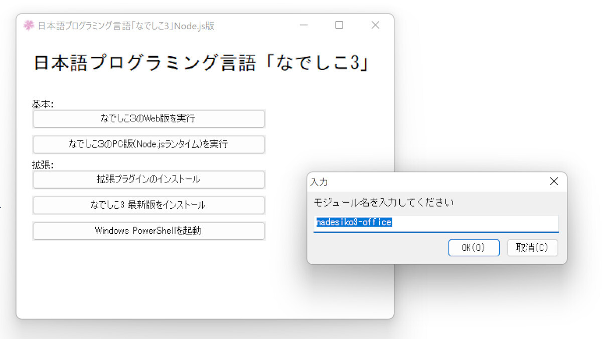This screenshot has height=339, width=602.
Task: Click the なでしこ3のWeb版を実行 button
Action: [148, 119]
